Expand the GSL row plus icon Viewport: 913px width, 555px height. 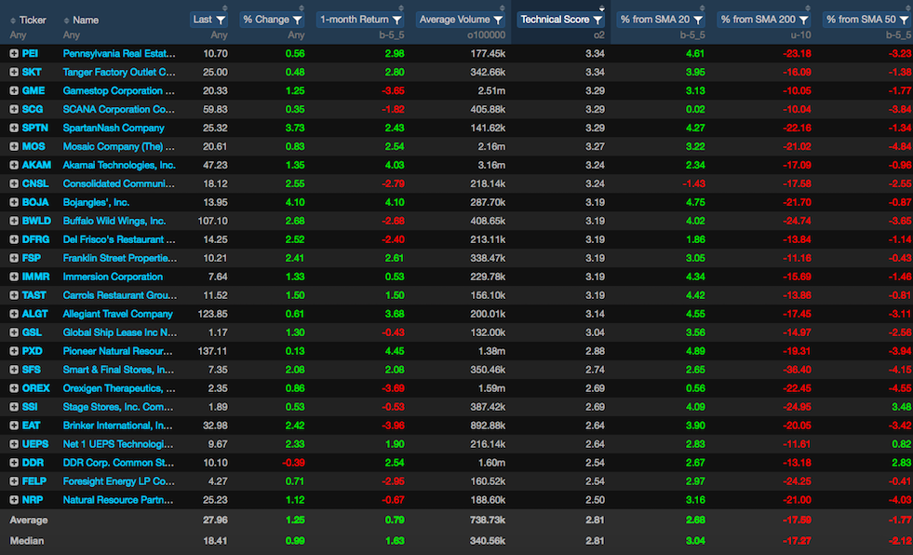pyautogui.click(x=14, y=332)
